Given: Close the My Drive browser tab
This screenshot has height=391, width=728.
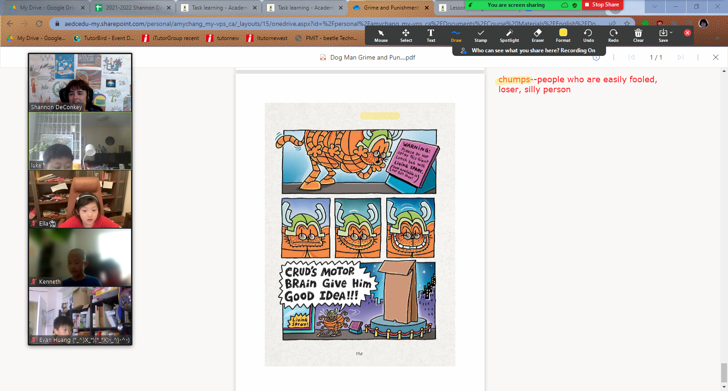Looking at the screenshot, I should [83, 8].
